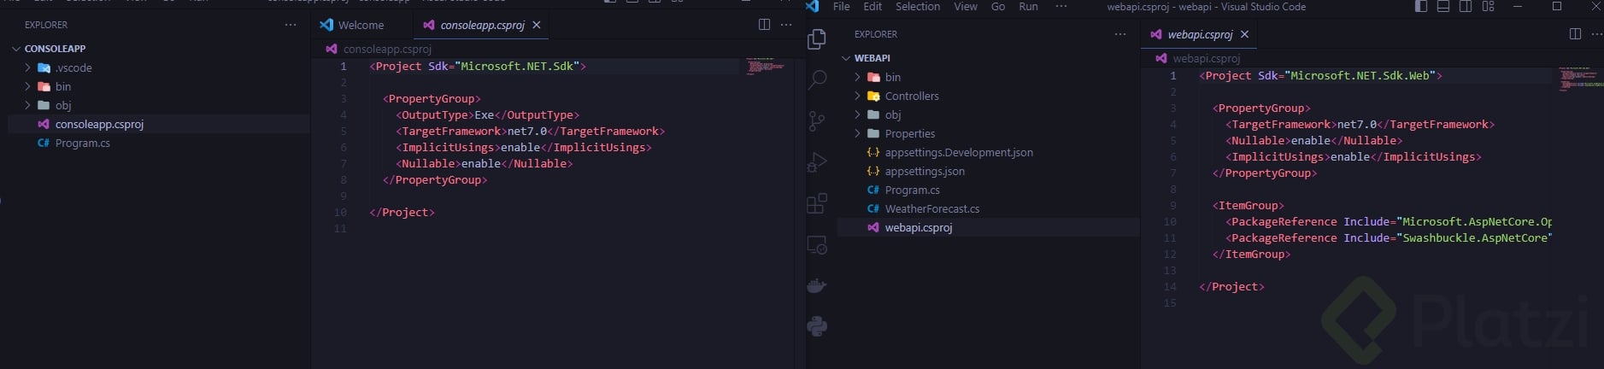The width and height of the screenshot is (1604, 369).
Task: Show more menu items in webapi title bar
Action: [x=1061, y=6]
